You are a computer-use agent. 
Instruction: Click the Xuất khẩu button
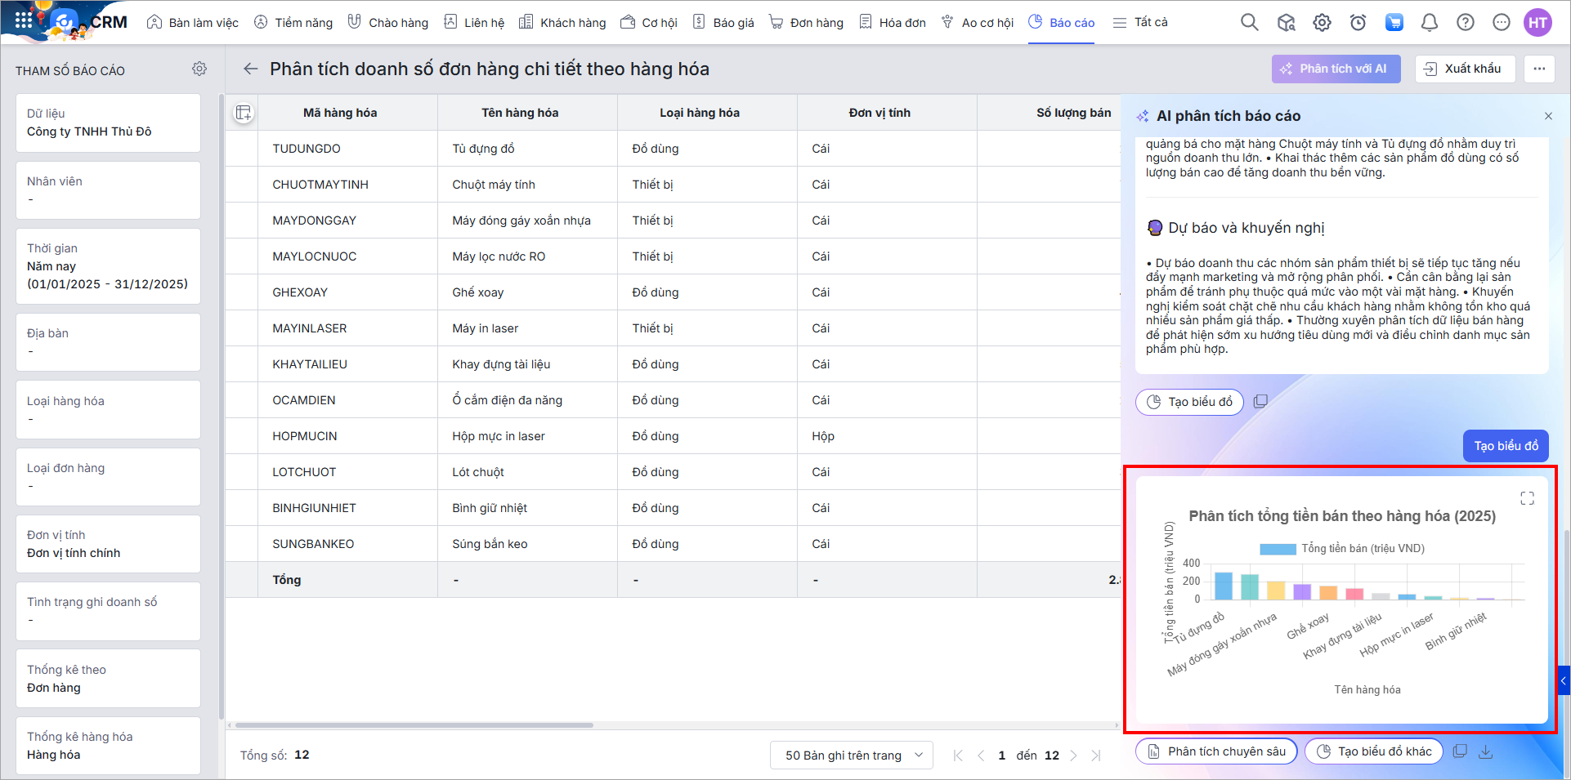pyautogui.click(x=1464, y=69)
